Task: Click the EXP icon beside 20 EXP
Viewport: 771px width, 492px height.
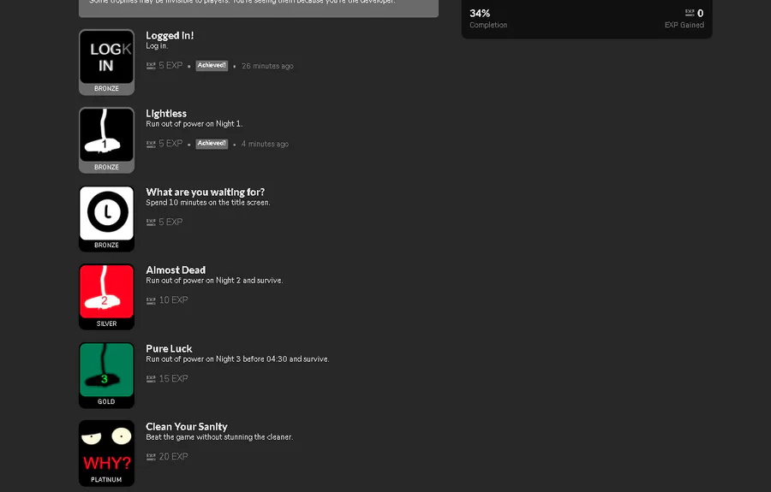Action: tap(151, 457)
